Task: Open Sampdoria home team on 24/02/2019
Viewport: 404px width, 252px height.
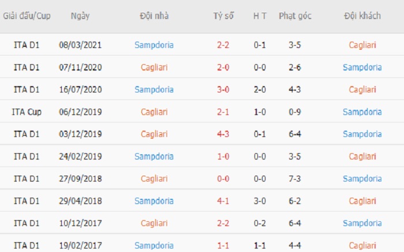Action: pos(154,157)
